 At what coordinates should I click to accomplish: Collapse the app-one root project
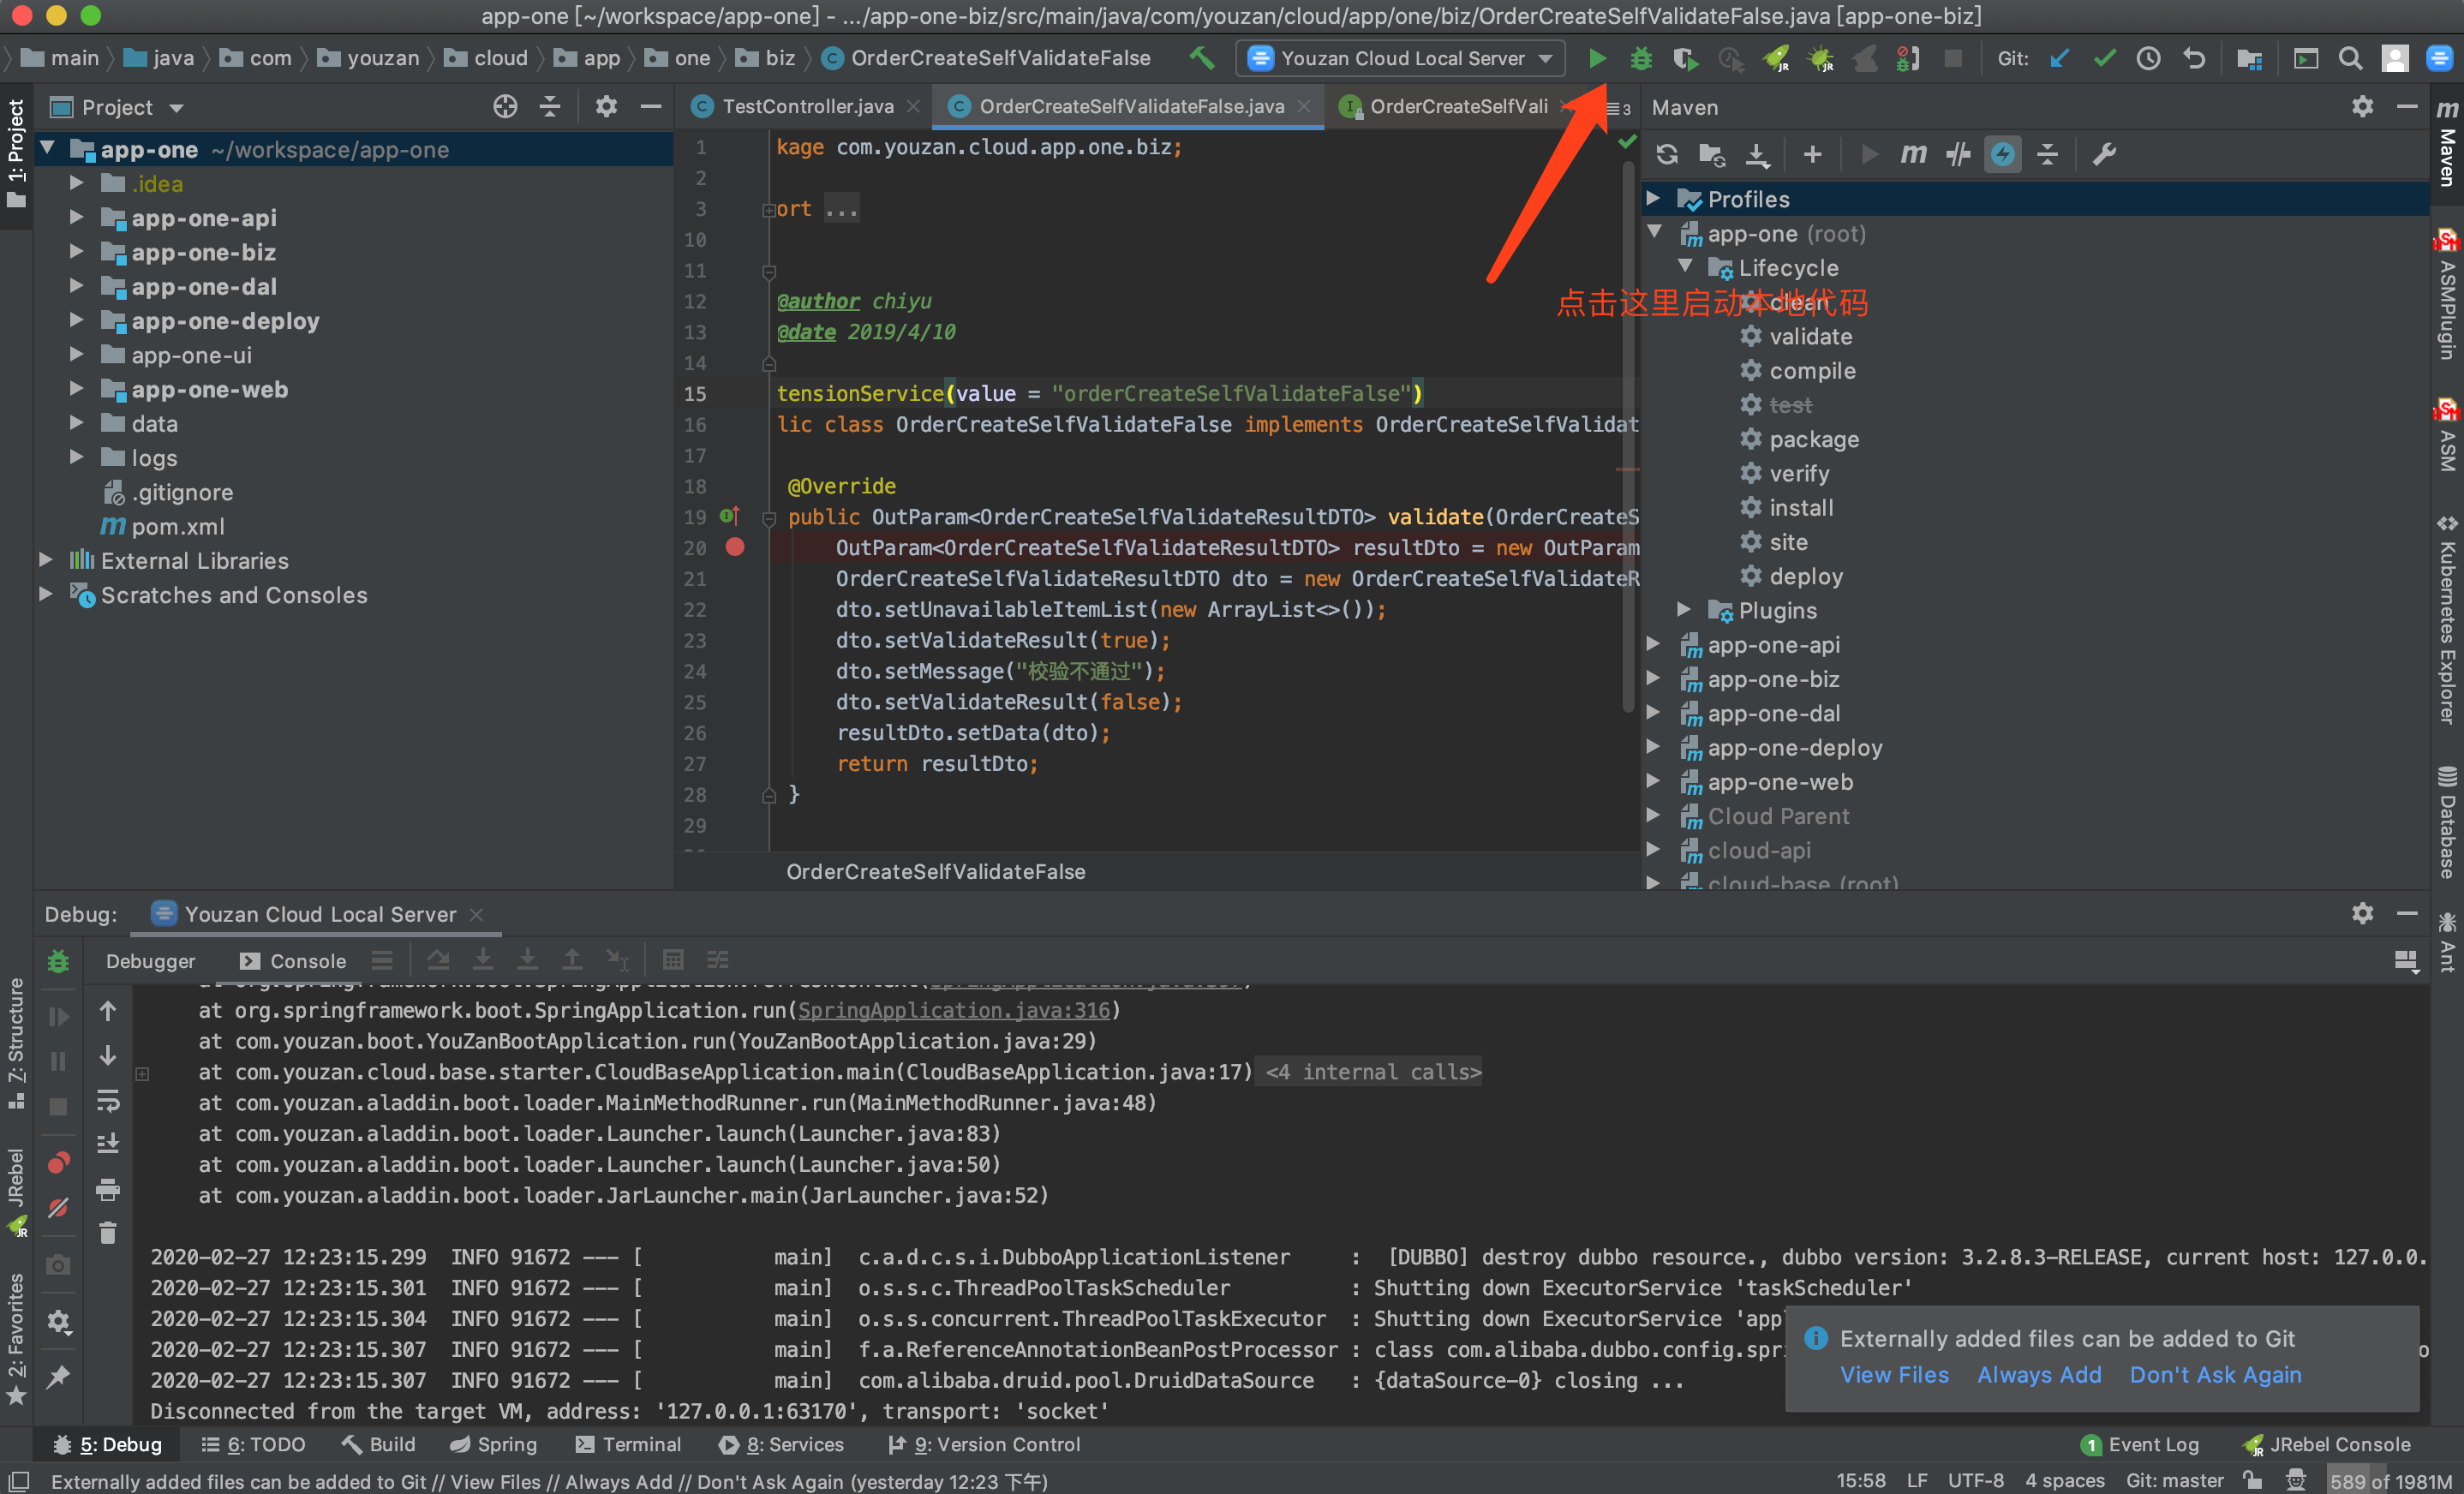[x=48, y=149]
